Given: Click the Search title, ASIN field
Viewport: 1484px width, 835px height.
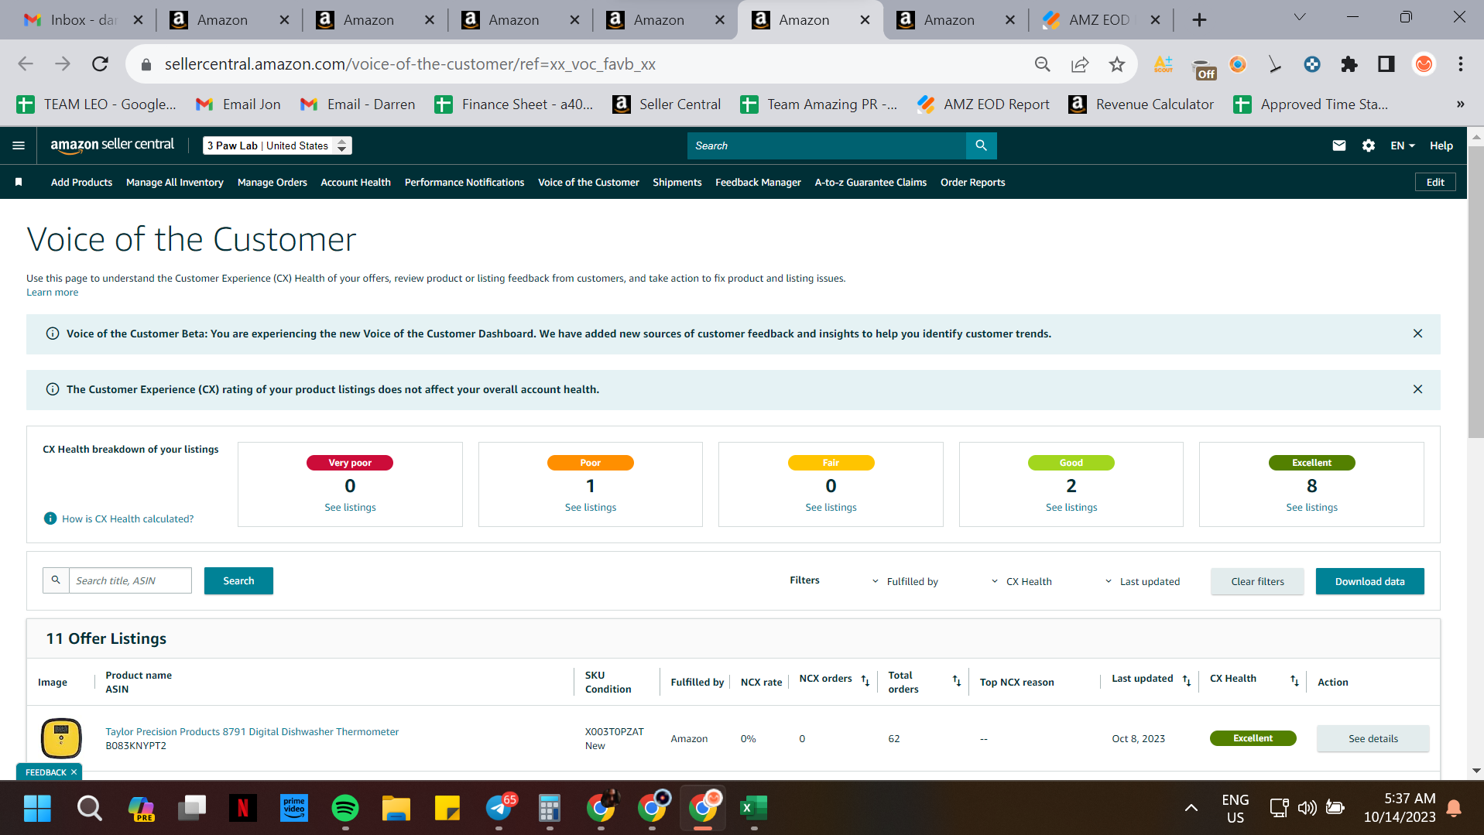Looking at the screenshot, I should click(130, 580).
